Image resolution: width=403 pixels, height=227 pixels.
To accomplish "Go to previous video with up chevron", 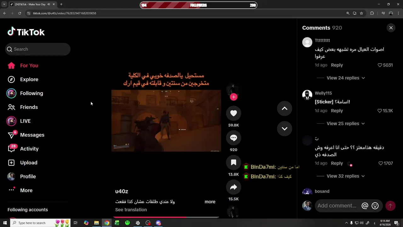I will tap(285, 108).
